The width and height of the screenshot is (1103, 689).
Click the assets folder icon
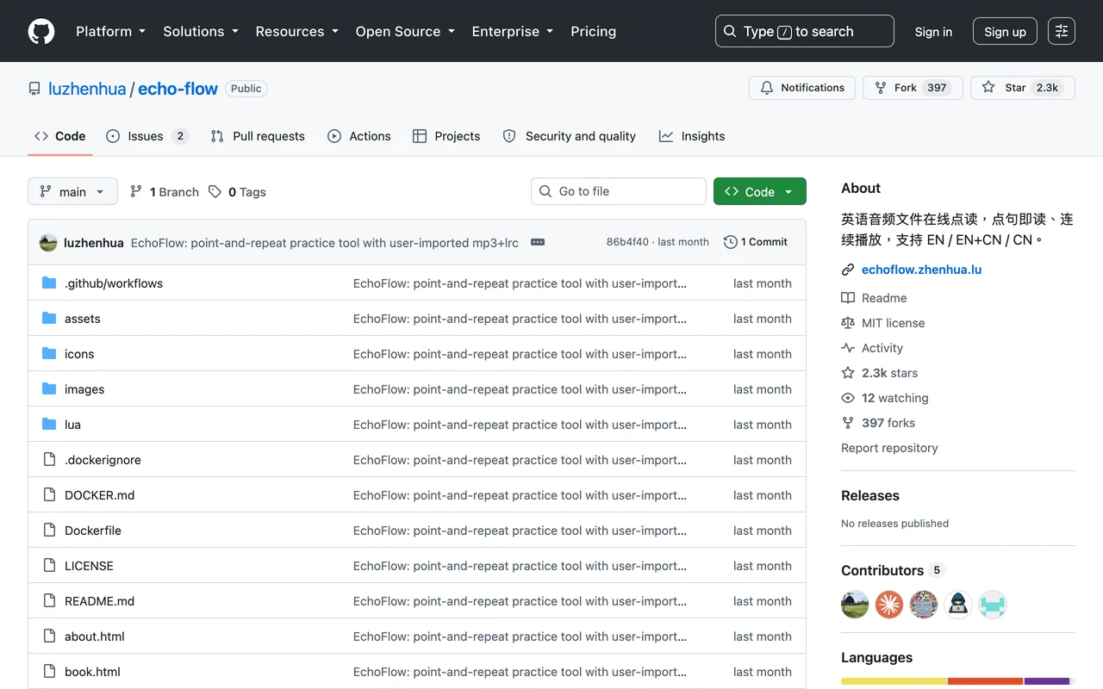click(49, 319)
